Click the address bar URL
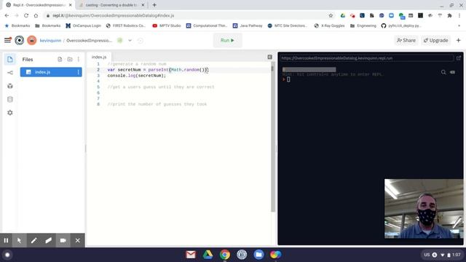This screenshot has width=466, height=262. tap(114, 15)
